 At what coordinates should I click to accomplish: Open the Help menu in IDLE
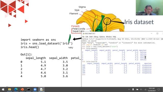[114, 37]
